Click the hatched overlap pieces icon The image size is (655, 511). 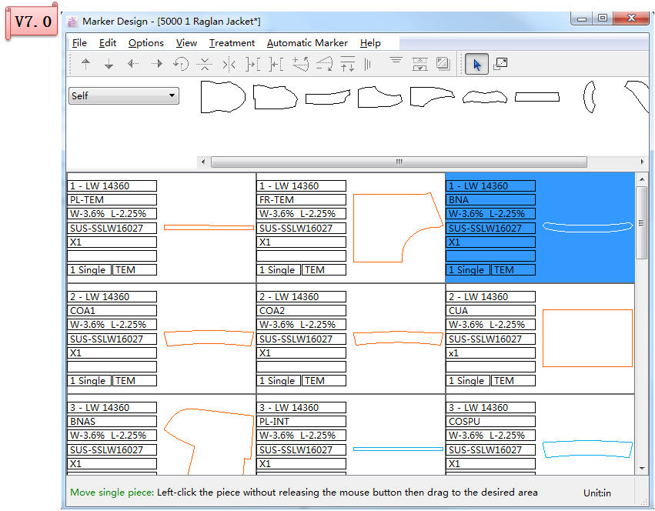click(x=443, y=64)
